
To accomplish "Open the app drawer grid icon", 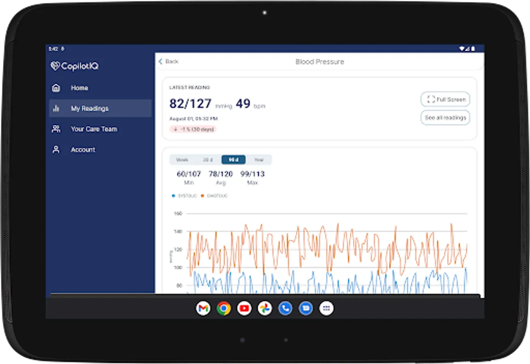I will [326, 309].
